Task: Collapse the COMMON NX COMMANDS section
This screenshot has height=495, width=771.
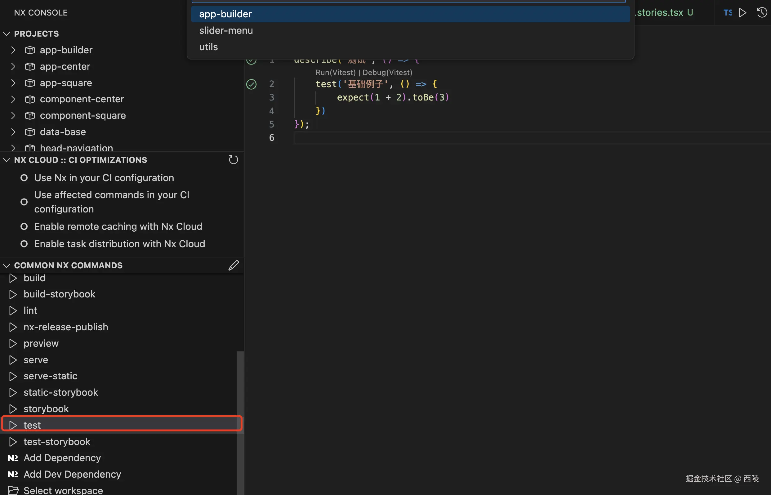Action: click(x=7, y=265)
